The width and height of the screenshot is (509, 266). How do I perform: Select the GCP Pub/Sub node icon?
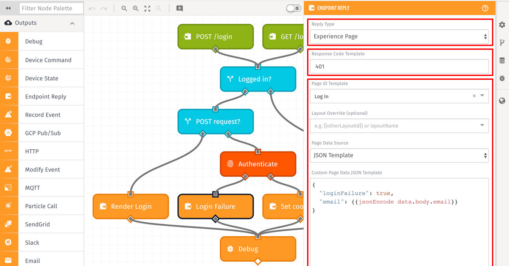pos(8,133)
